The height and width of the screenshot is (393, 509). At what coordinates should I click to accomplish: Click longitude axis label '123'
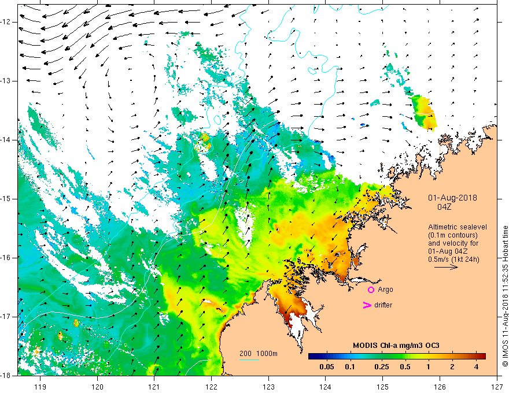pyautogui.click(x=268, y=387)
